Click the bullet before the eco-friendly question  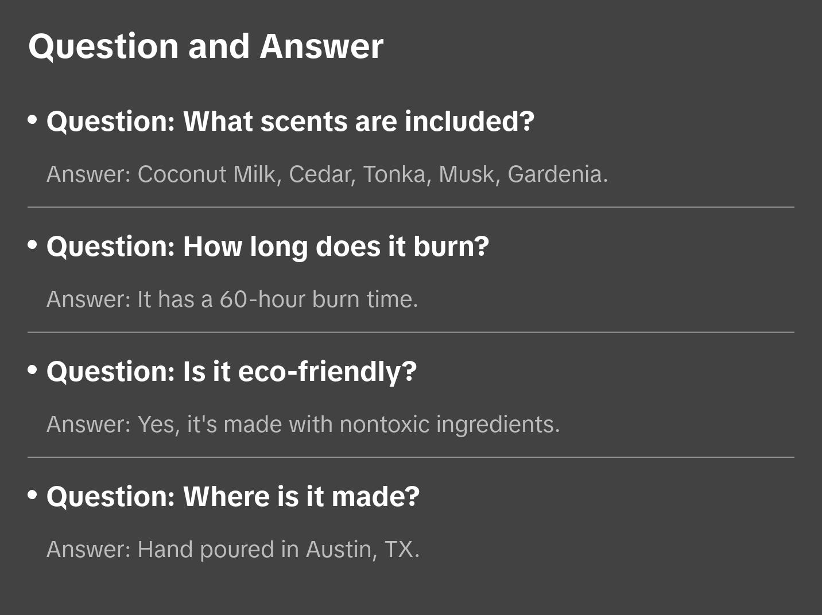pos(33,370)
